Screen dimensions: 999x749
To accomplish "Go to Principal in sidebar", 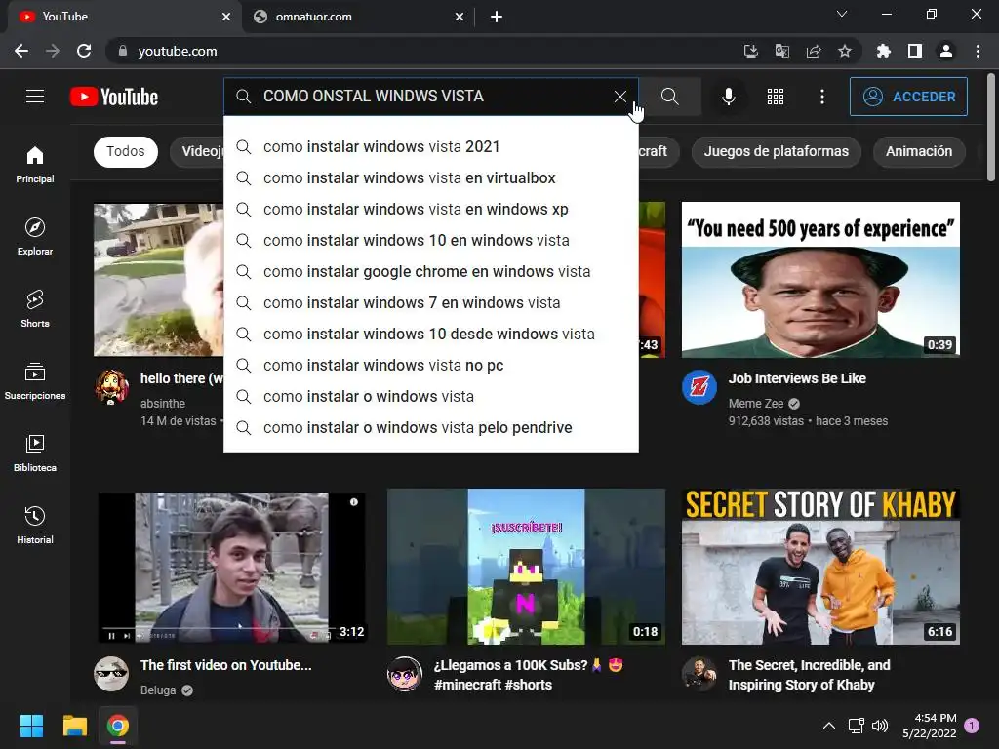I will [35, 165].
